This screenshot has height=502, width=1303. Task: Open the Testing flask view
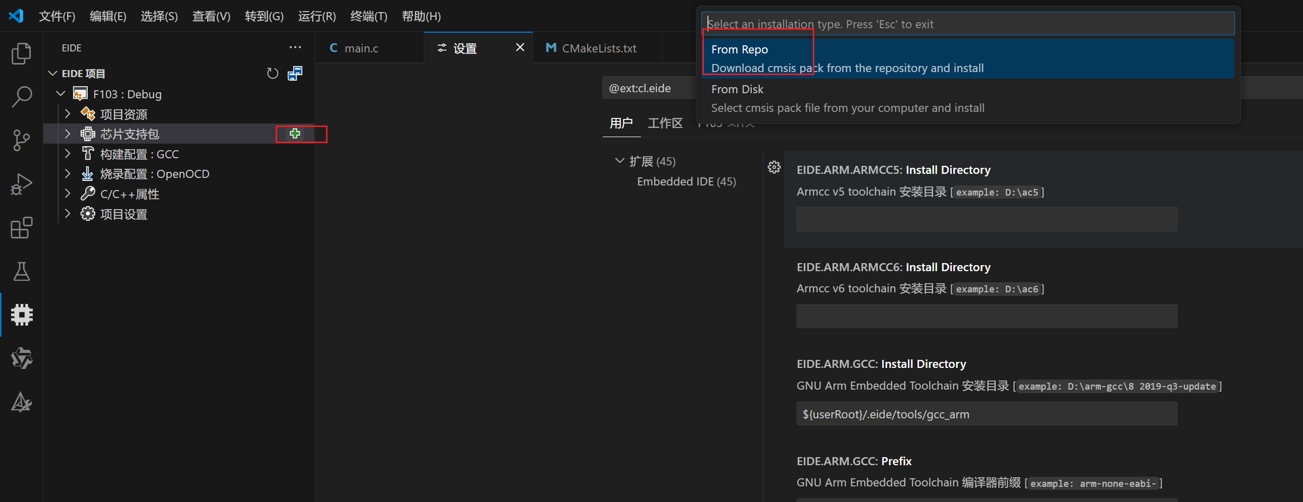click(x=21, y=271)
